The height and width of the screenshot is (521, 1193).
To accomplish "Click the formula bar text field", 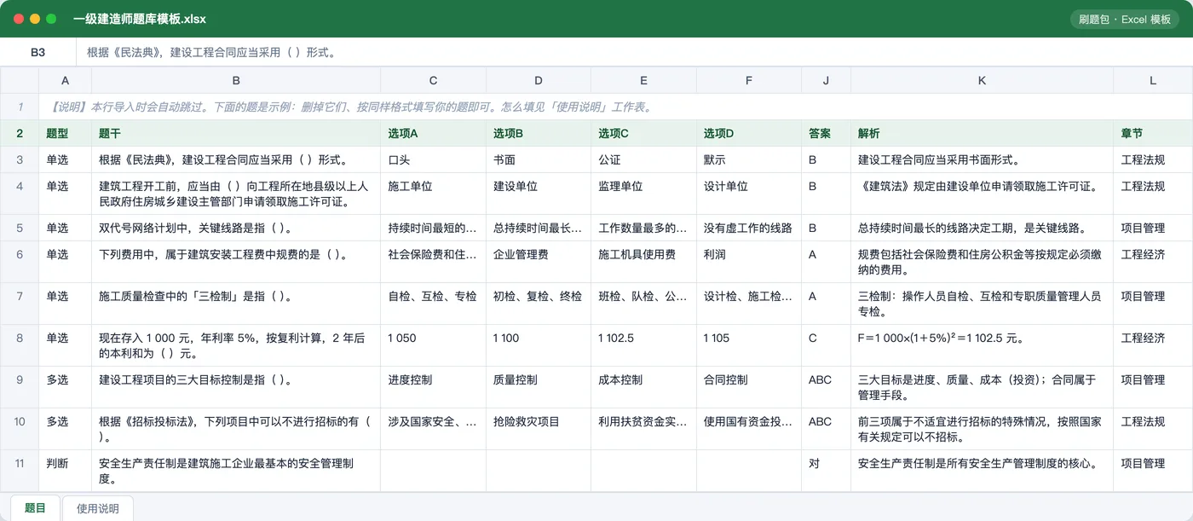I will click(x=634, y=52).
